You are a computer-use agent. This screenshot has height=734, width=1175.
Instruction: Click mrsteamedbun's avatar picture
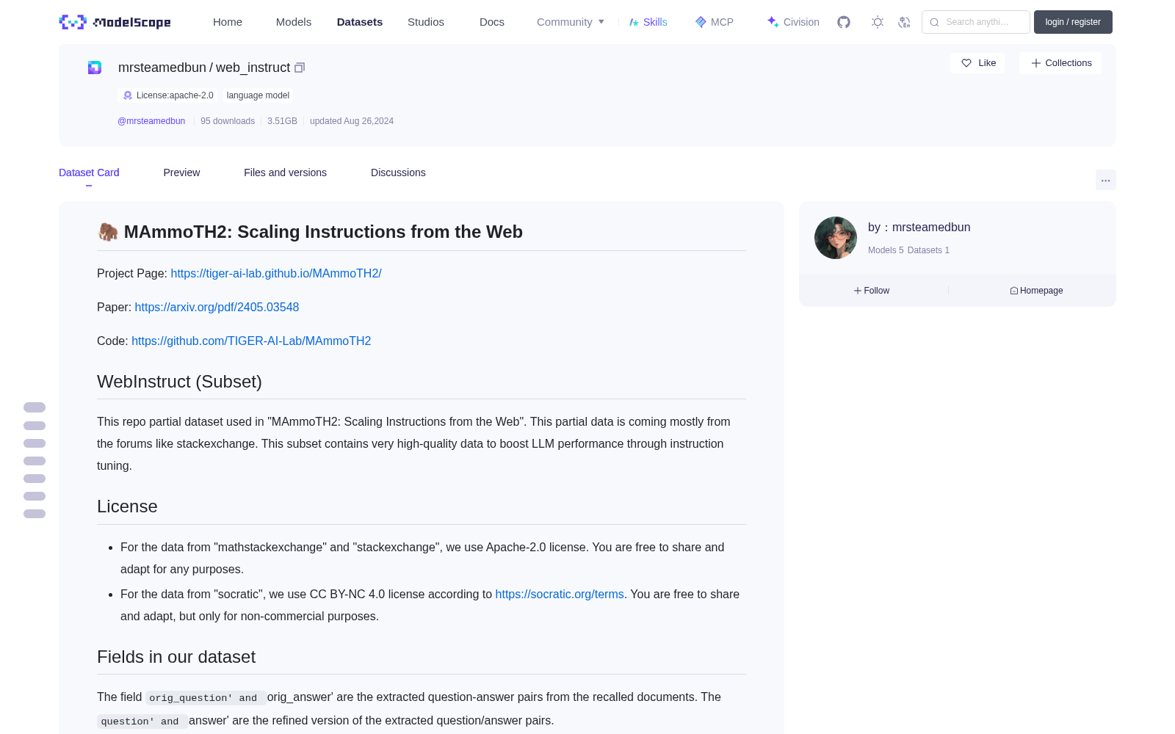836,238
